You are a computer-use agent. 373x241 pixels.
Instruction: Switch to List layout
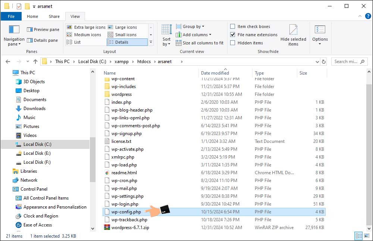point(73,42)
